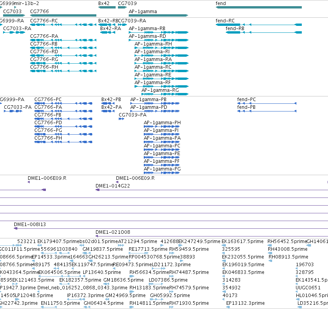328x309 pixels.
Task: Open transcript CG7766-RD
Action: [44, 52]
